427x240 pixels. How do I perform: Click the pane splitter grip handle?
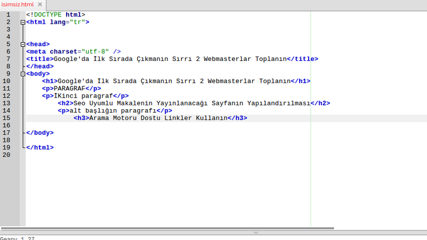pos(256,233)
